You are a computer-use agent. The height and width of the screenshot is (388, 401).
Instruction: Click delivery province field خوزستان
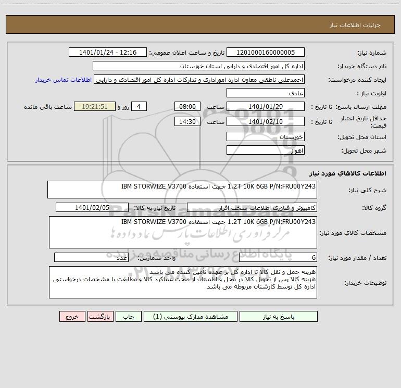pyautogui.click(x=266, y=136)
